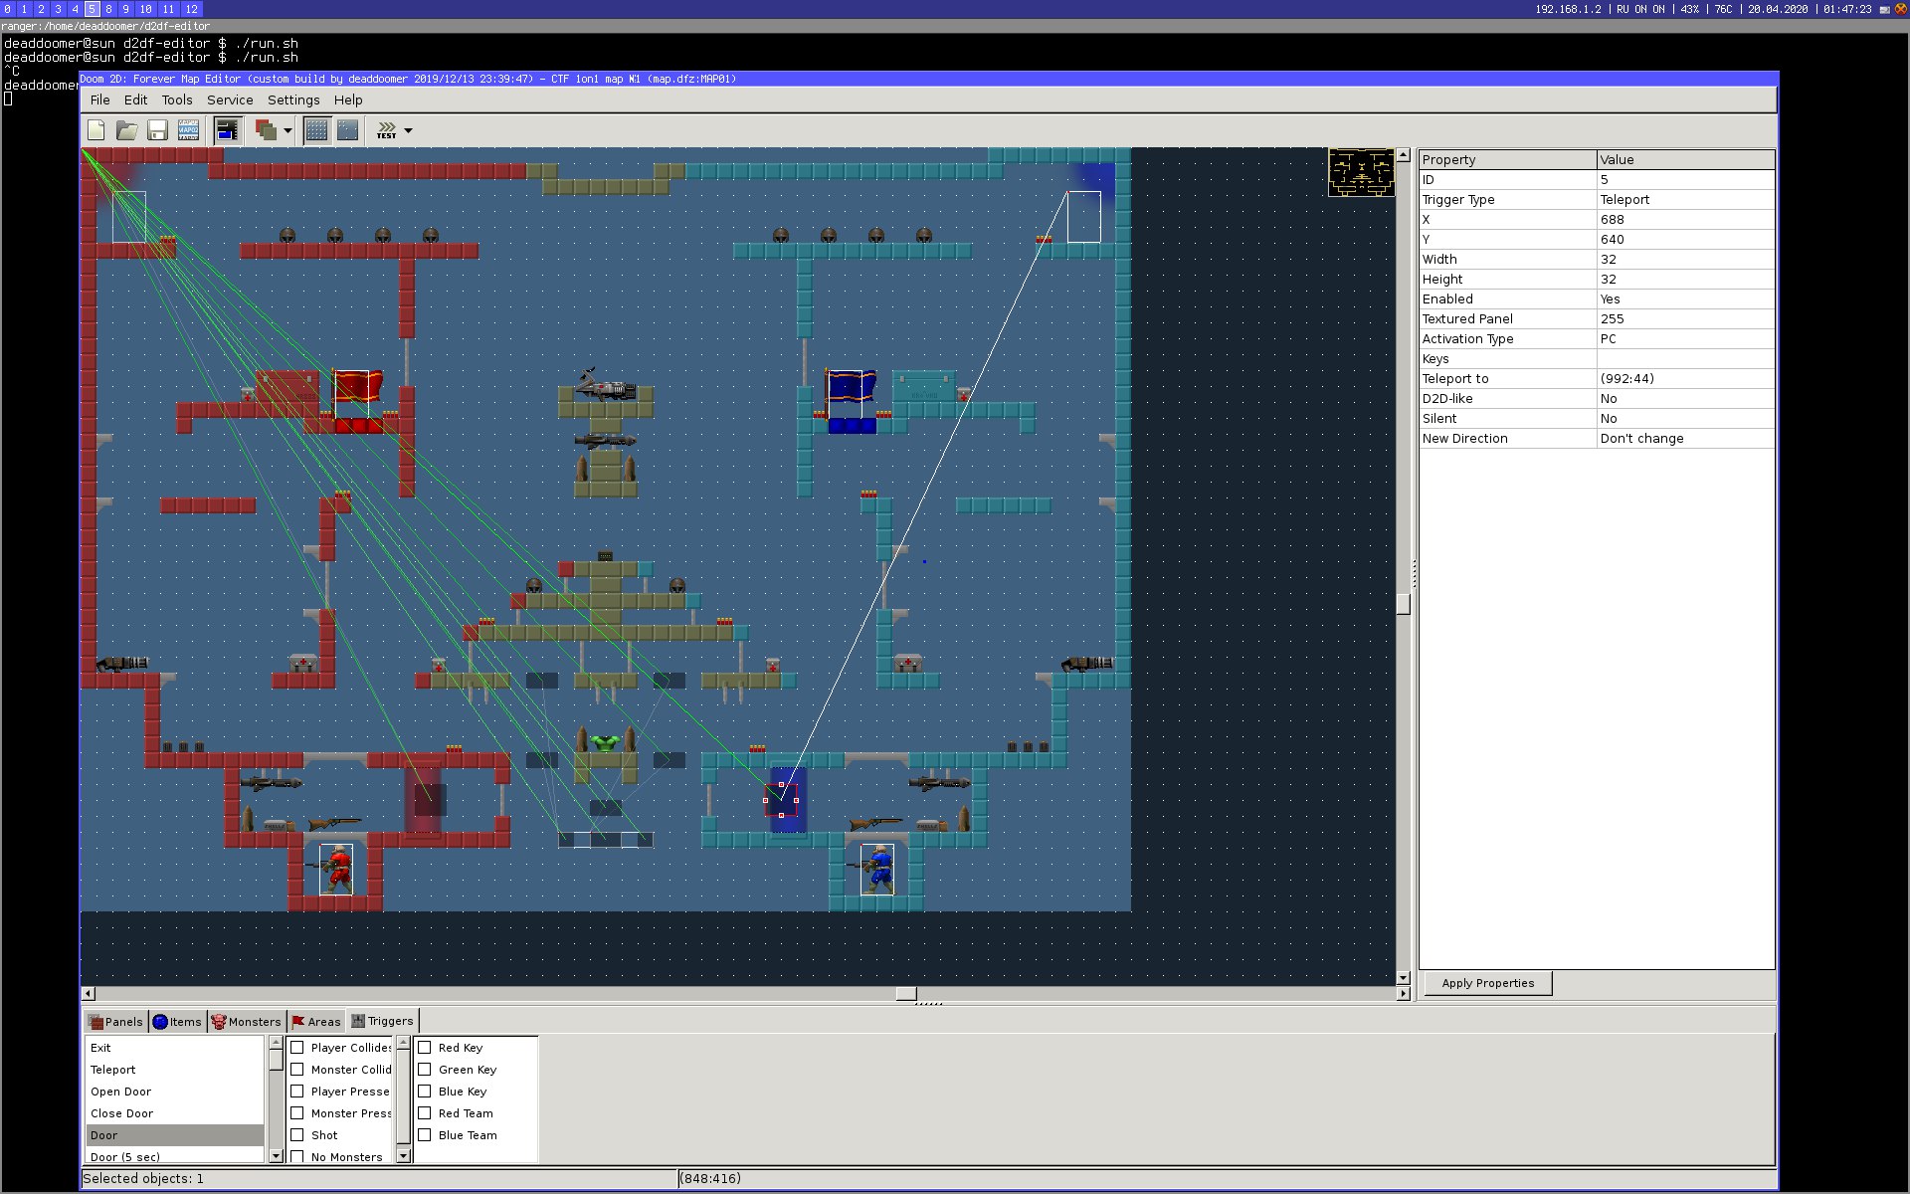Select Open Door trigger type
1910x1194 pixels.
tap(174, 1092)
